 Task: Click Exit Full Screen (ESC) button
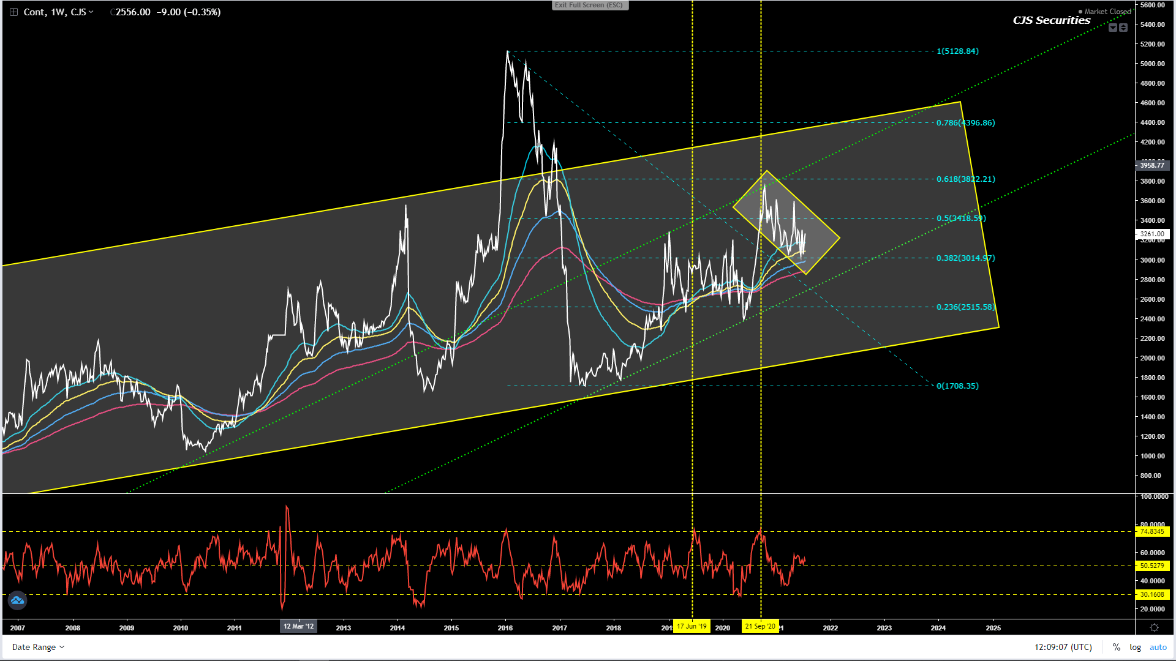tap(589, 6)
